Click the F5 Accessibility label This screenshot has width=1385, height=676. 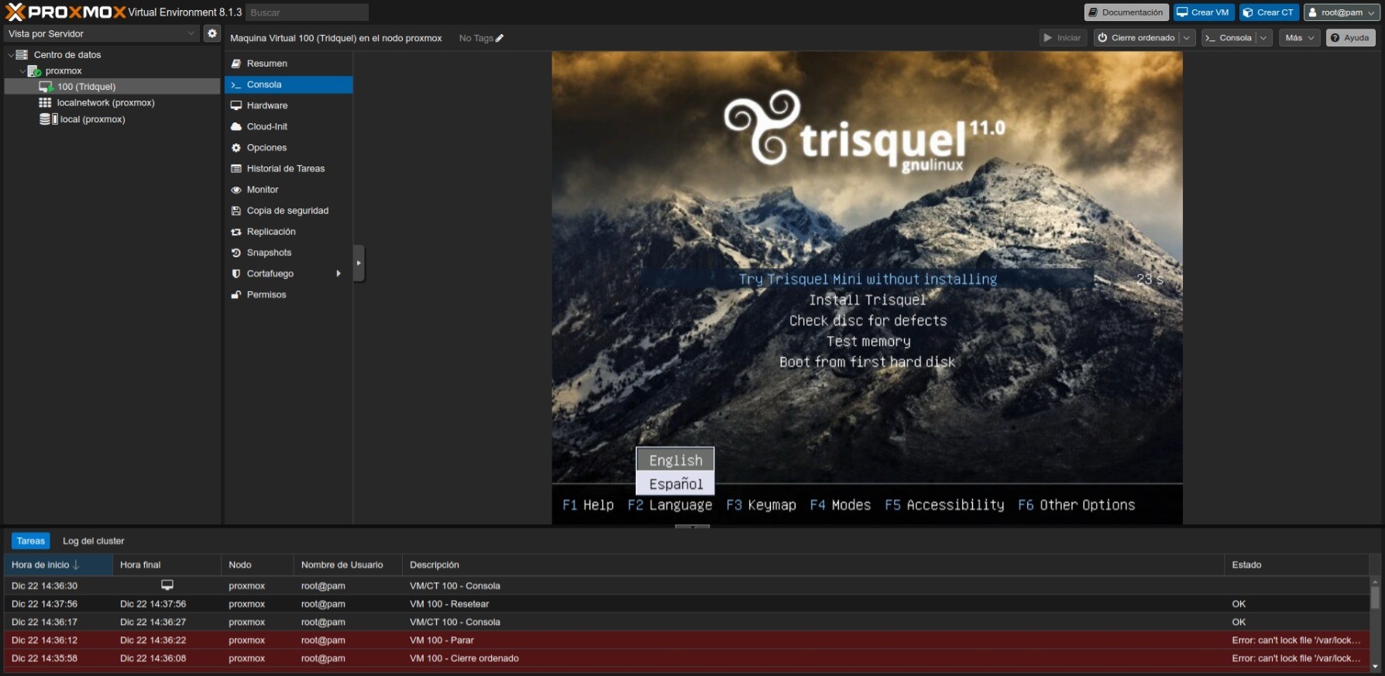(944, 505)
